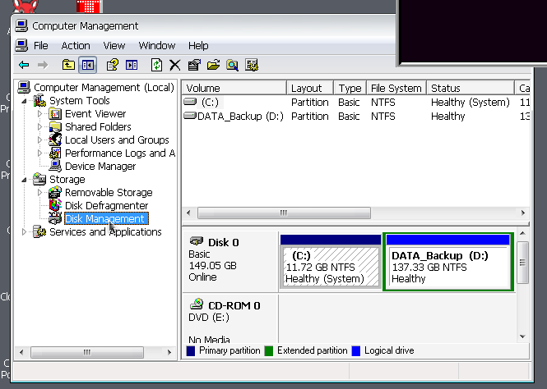The width and height of the screenshot is (547, 389).
Task: Select System Tools in the tree
Action: coord(80,101)
